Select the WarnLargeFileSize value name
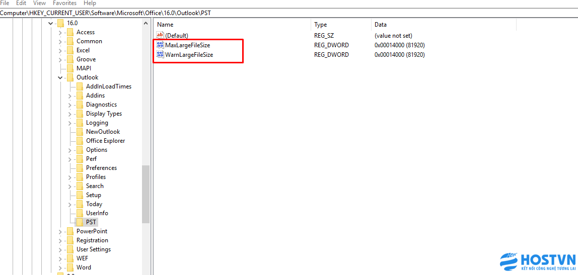The height and width of the screenshot is (275, 578). 189,54
